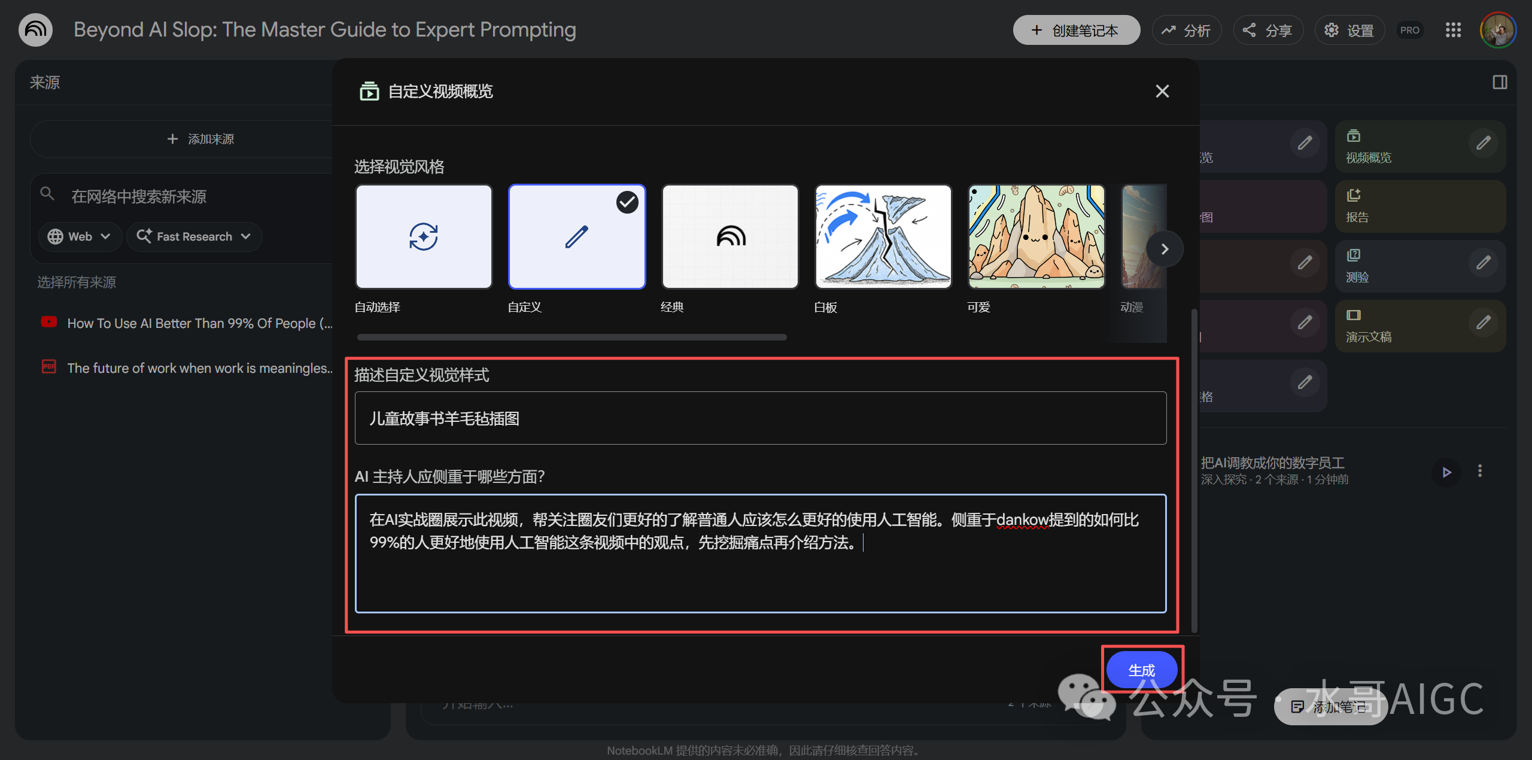
Task: Click the NotebookLM logo icon
Action: click(x=35, y=30)
